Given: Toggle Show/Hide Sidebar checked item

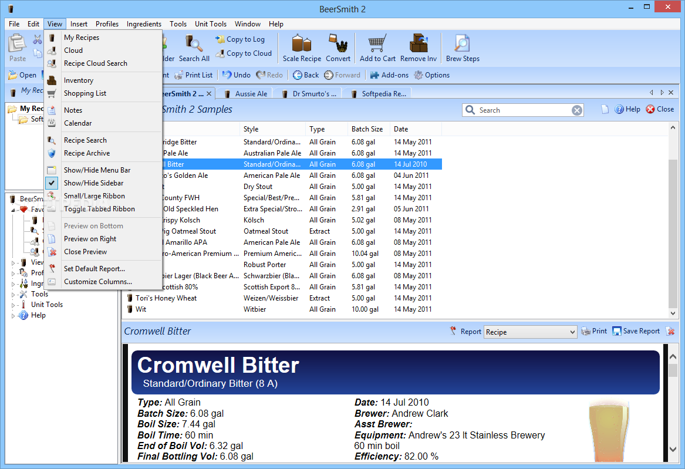Looking at the screenshot, I should coord(103,183).
